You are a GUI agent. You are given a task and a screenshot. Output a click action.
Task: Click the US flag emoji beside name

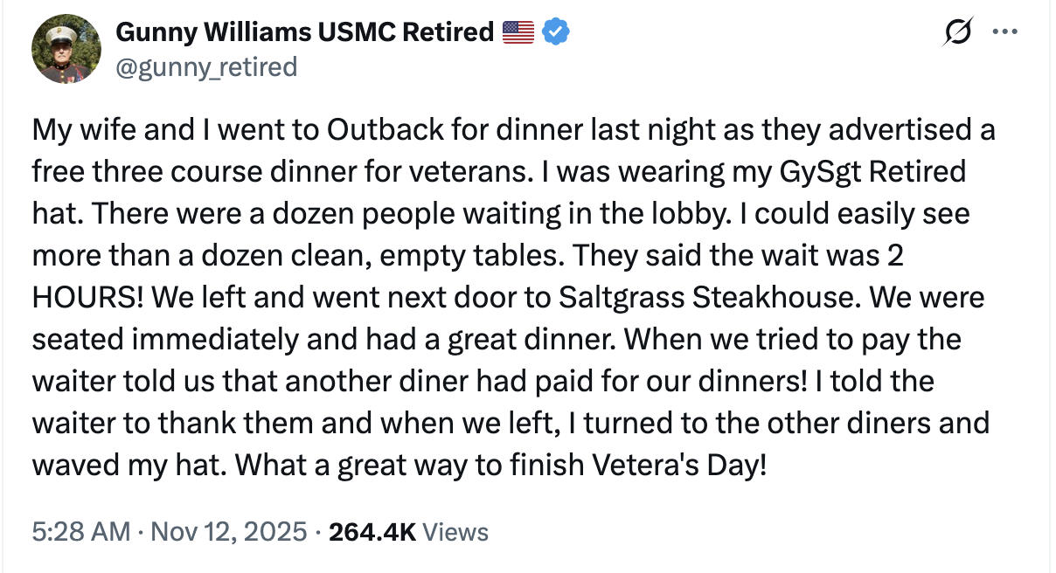(x=518, y=33)
